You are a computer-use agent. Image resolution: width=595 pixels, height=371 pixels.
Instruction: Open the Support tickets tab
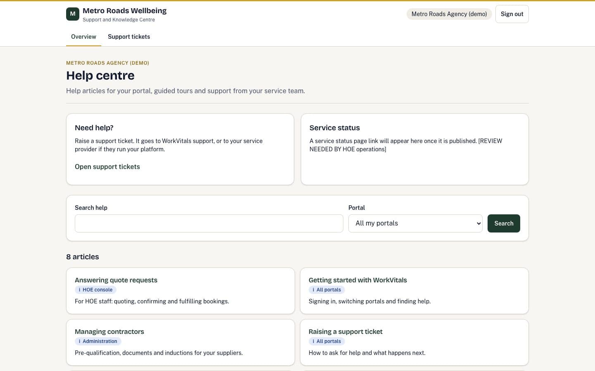pyautogui.click(x=129, y=37)
